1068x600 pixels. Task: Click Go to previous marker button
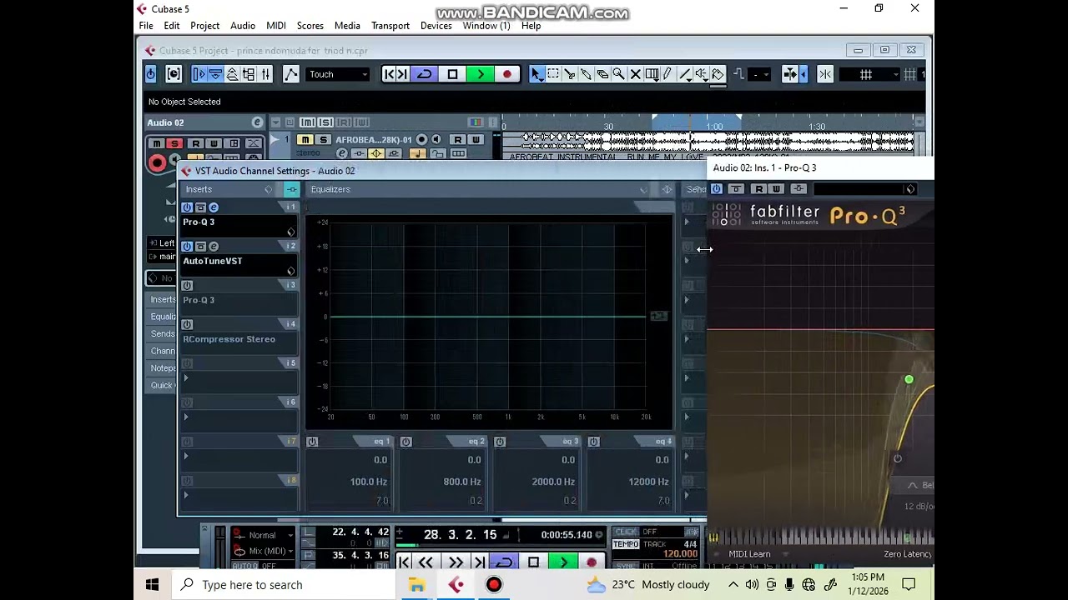pyautogui.click(x=389, y=74)
